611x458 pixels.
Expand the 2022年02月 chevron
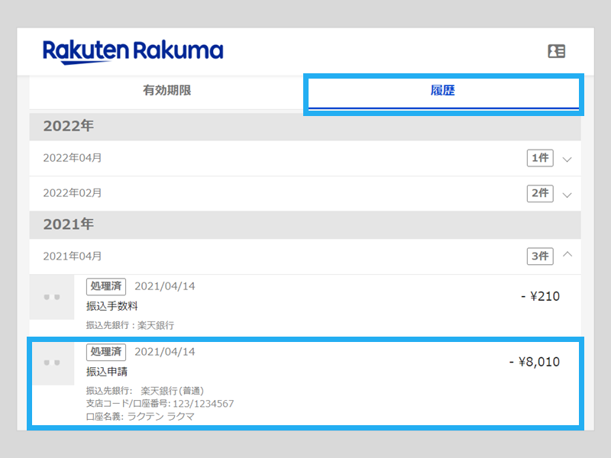(567, 195)
